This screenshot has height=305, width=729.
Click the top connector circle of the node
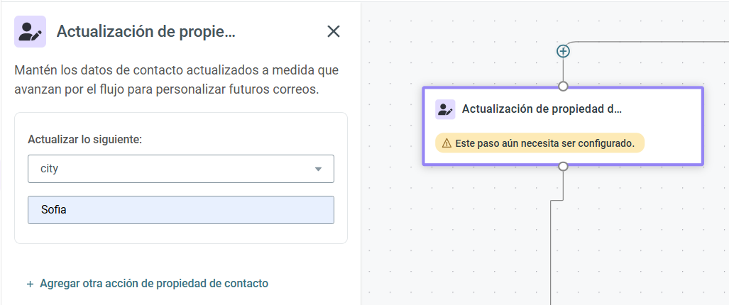pyautogui.click(x=563, y=87)
